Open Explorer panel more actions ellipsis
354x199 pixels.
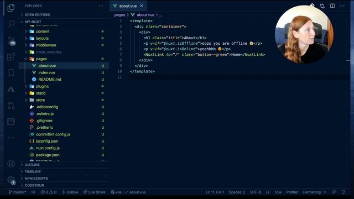pyautogui.click(x=101, y=6)
